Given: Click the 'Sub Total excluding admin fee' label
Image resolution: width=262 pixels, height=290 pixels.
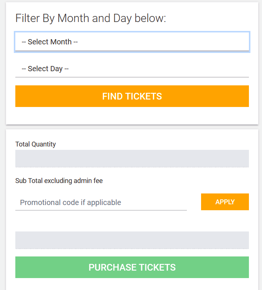Looking at the screenshot, I should 59,181.
